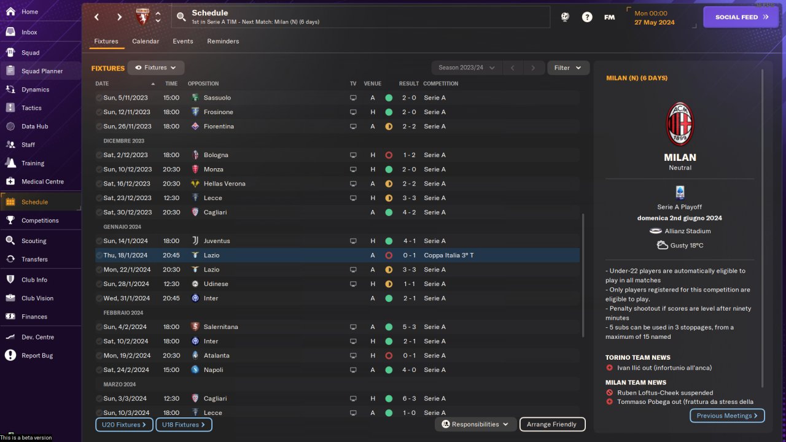Click the match preview panel scrollbar

[x=763, y=228]
